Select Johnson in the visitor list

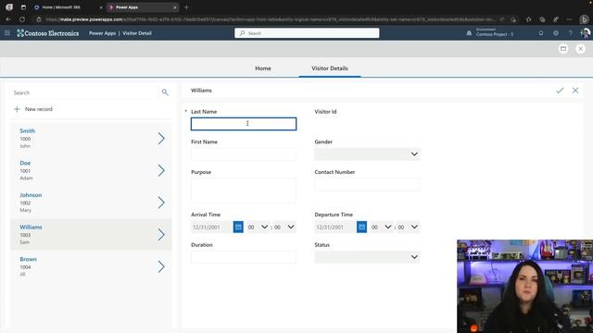91,203
